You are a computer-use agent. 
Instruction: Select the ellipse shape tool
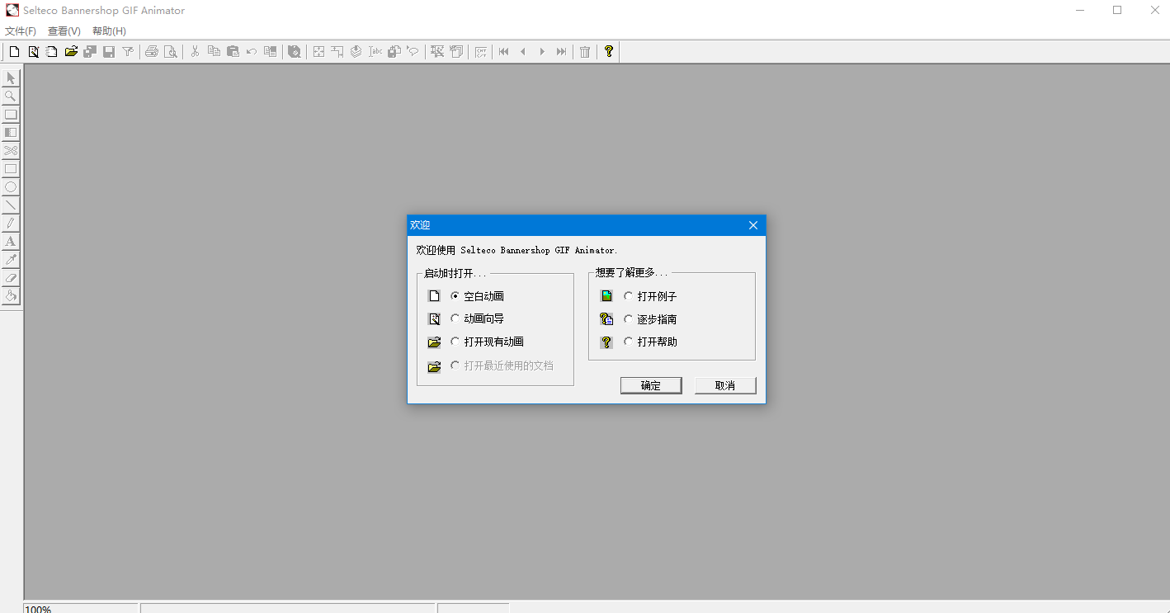pos(11,187)
